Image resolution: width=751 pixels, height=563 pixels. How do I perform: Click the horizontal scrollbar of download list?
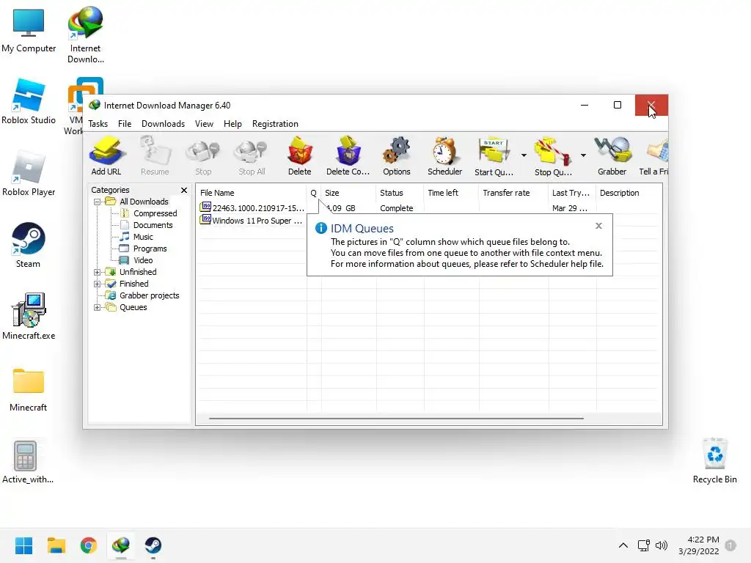(396, 419)
